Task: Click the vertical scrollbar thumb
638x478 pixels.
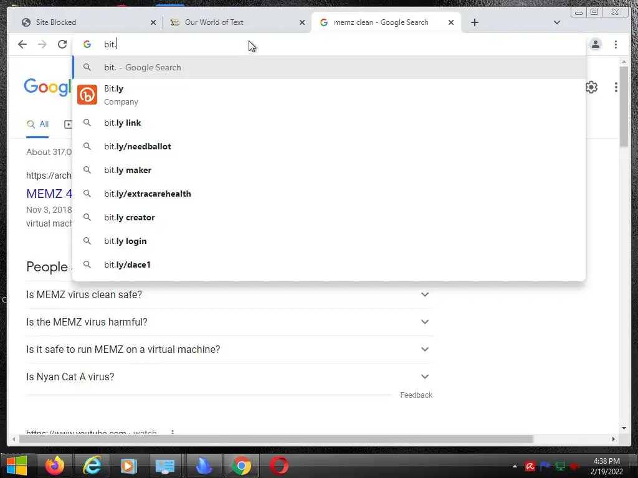Action: coord(624,106)
